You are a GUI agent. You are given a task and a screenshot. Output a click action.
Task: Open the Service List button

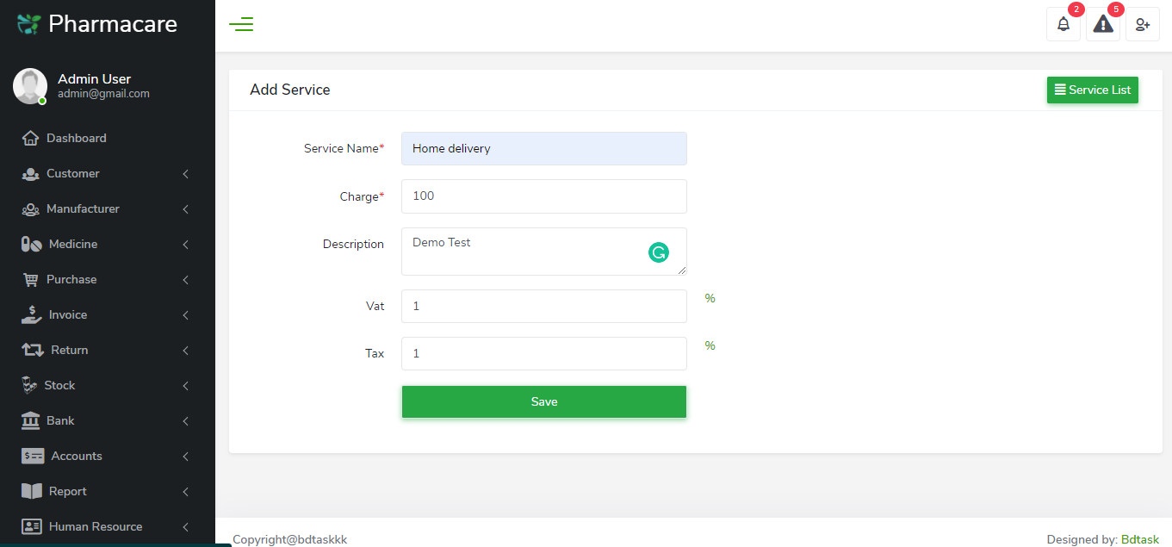[x=1092, y=90]
